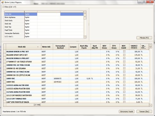Click the Görünümü Yazdır button
This screenshot has height=116, width=155.
126,112
